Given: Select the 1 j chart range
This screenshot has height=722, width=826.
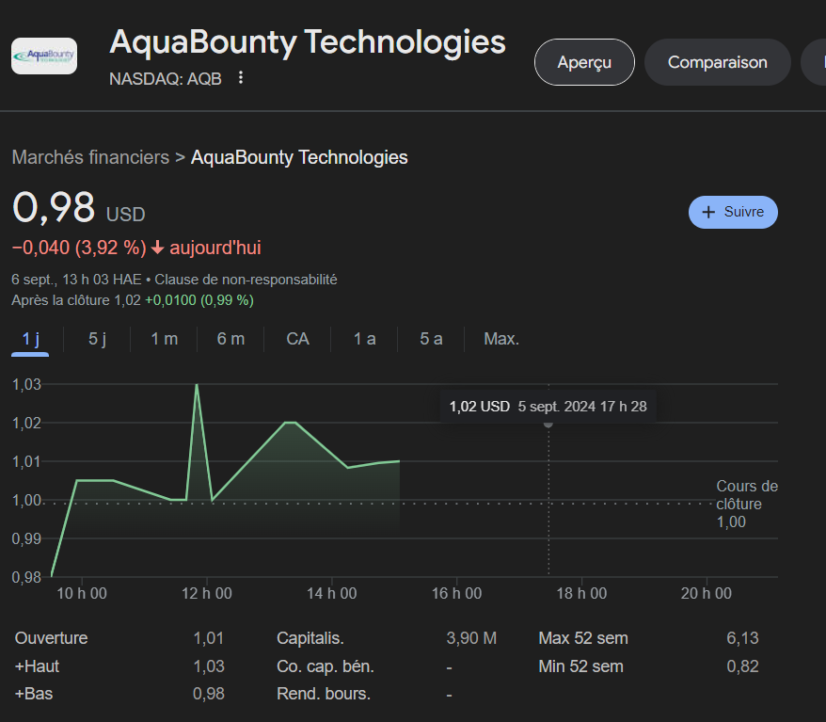Looking at the screenshot, I should (x=30, y=339).
